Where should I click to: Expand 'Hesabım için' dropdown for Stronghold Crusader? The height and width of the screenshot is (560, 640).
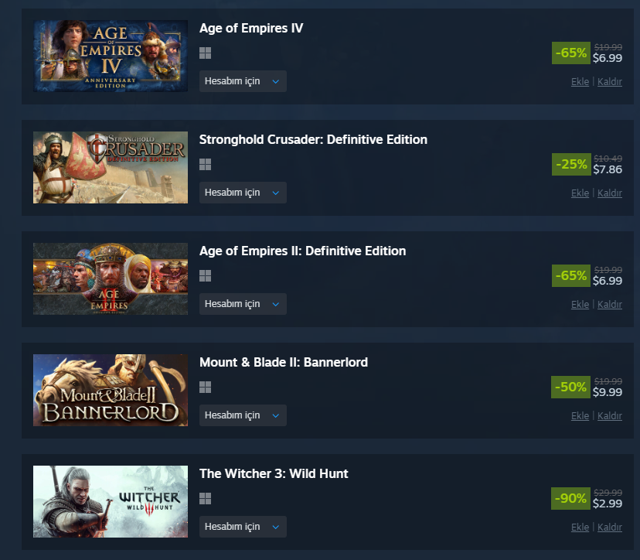tap(243, 193)
